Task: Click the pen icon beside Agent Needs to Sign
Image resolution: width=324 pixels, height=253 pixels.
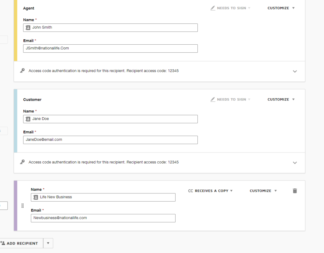Action: coord(213,8)
